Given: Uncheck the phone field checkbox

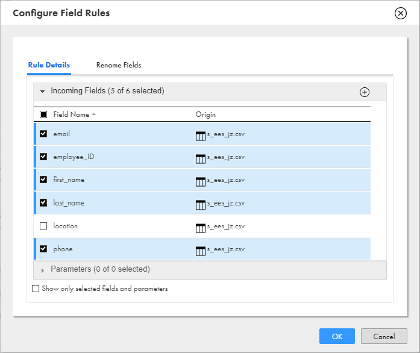Looking at the screenshot, I should (43, 249).
